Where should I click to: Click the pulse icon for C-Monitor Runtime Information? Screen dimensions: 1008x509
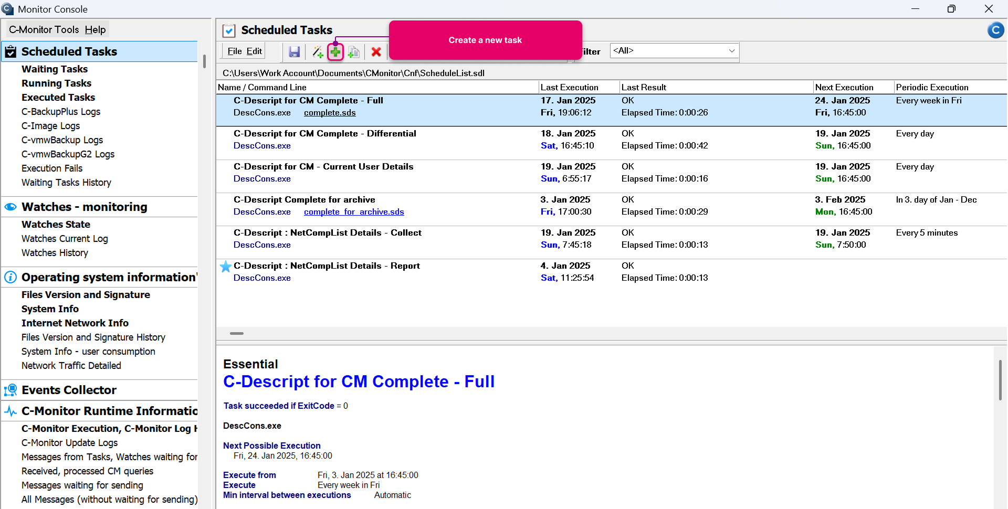click(10, 411)
